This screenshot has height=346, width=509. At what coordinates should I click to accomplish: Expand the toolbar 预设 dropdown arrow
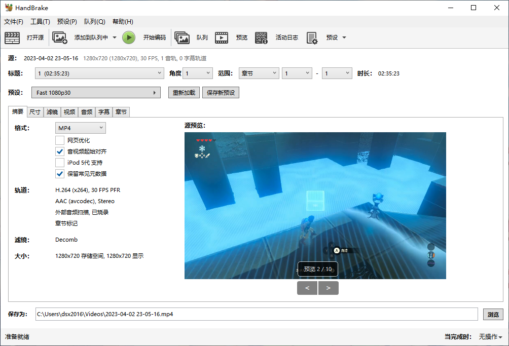coord(344,37)
